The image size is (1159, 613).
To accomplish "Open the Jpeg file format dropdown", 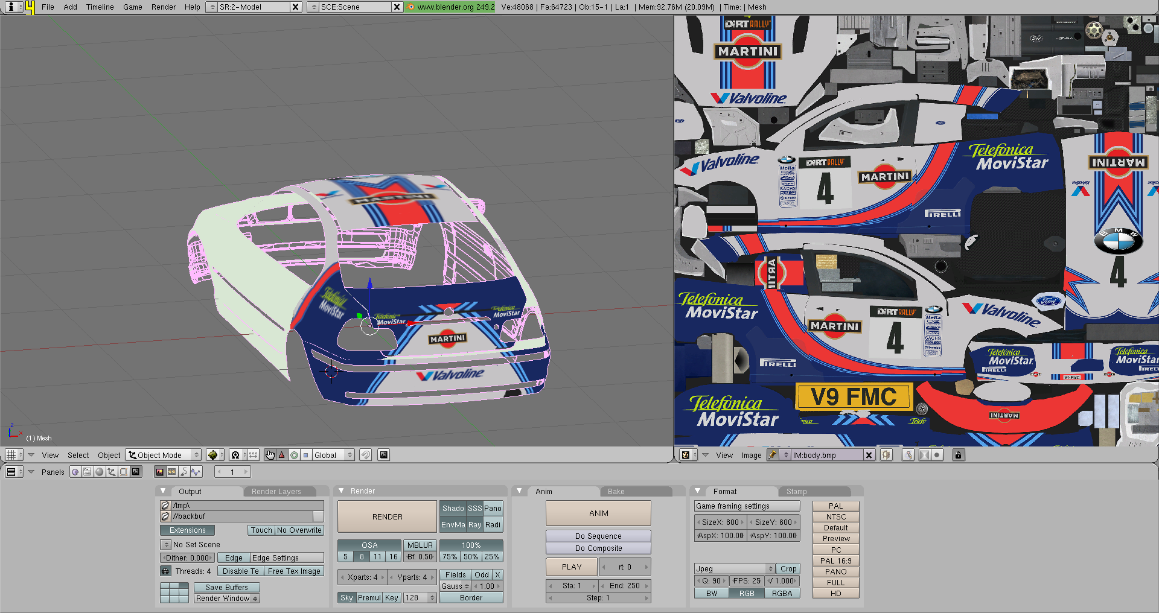I will 735,568.
